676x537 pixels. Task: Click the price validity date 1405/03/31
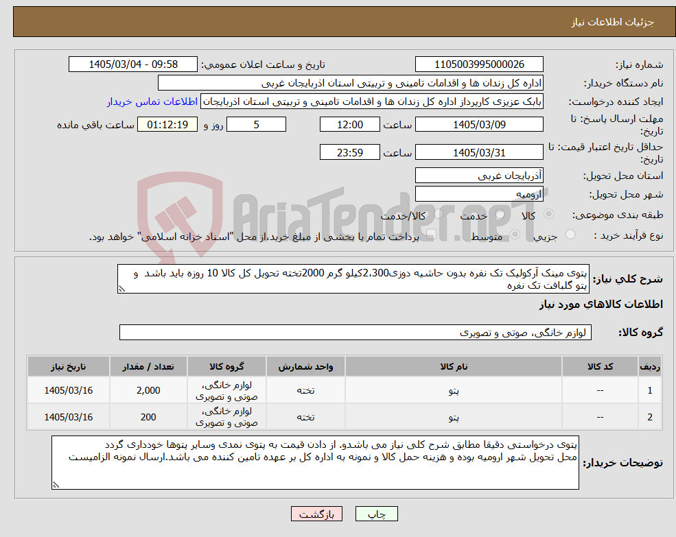pyautogui.click(x=479, y=152)
